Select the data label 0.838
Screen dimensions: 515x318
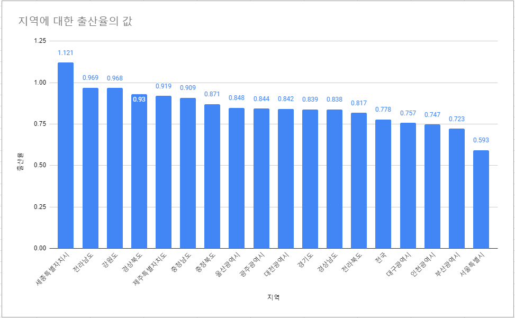335,99
